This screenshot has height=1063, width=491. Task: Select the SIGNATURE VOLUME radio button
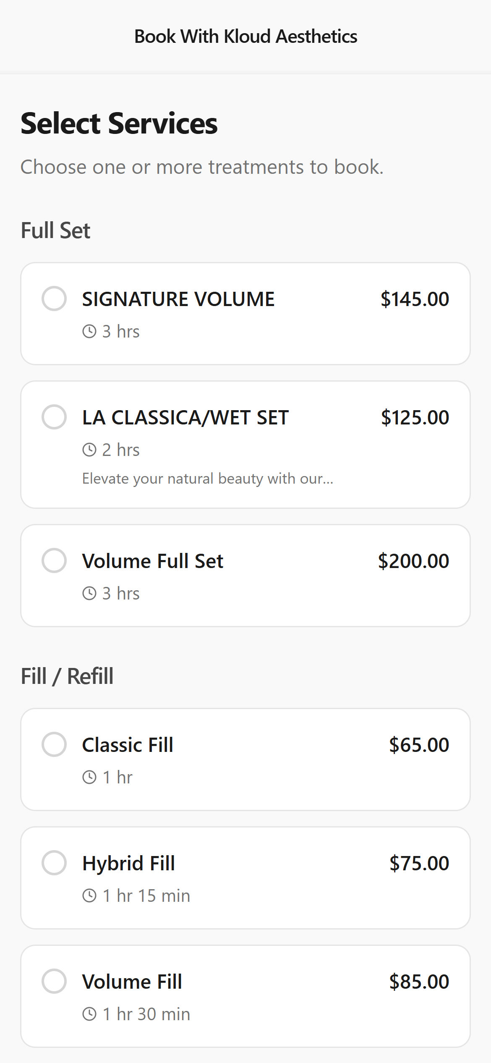tap(54, 298)
